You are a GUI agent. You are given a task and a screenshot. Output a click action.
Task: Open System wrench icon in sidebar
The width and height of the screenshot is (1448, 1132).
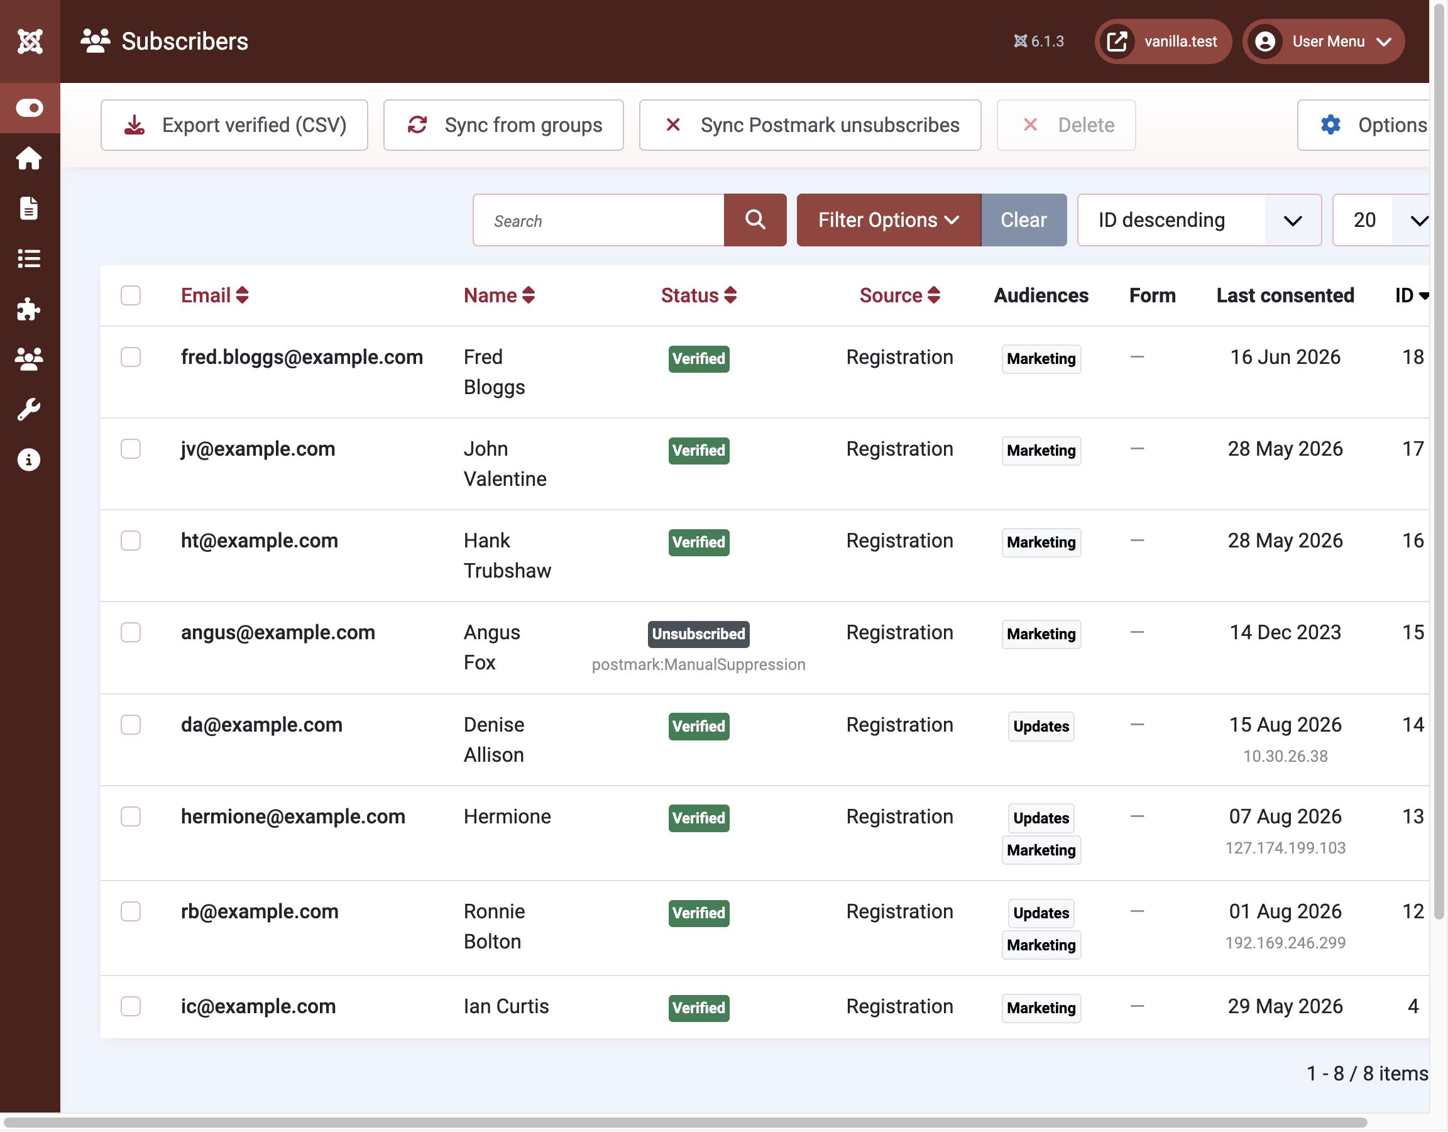[29, 409]
